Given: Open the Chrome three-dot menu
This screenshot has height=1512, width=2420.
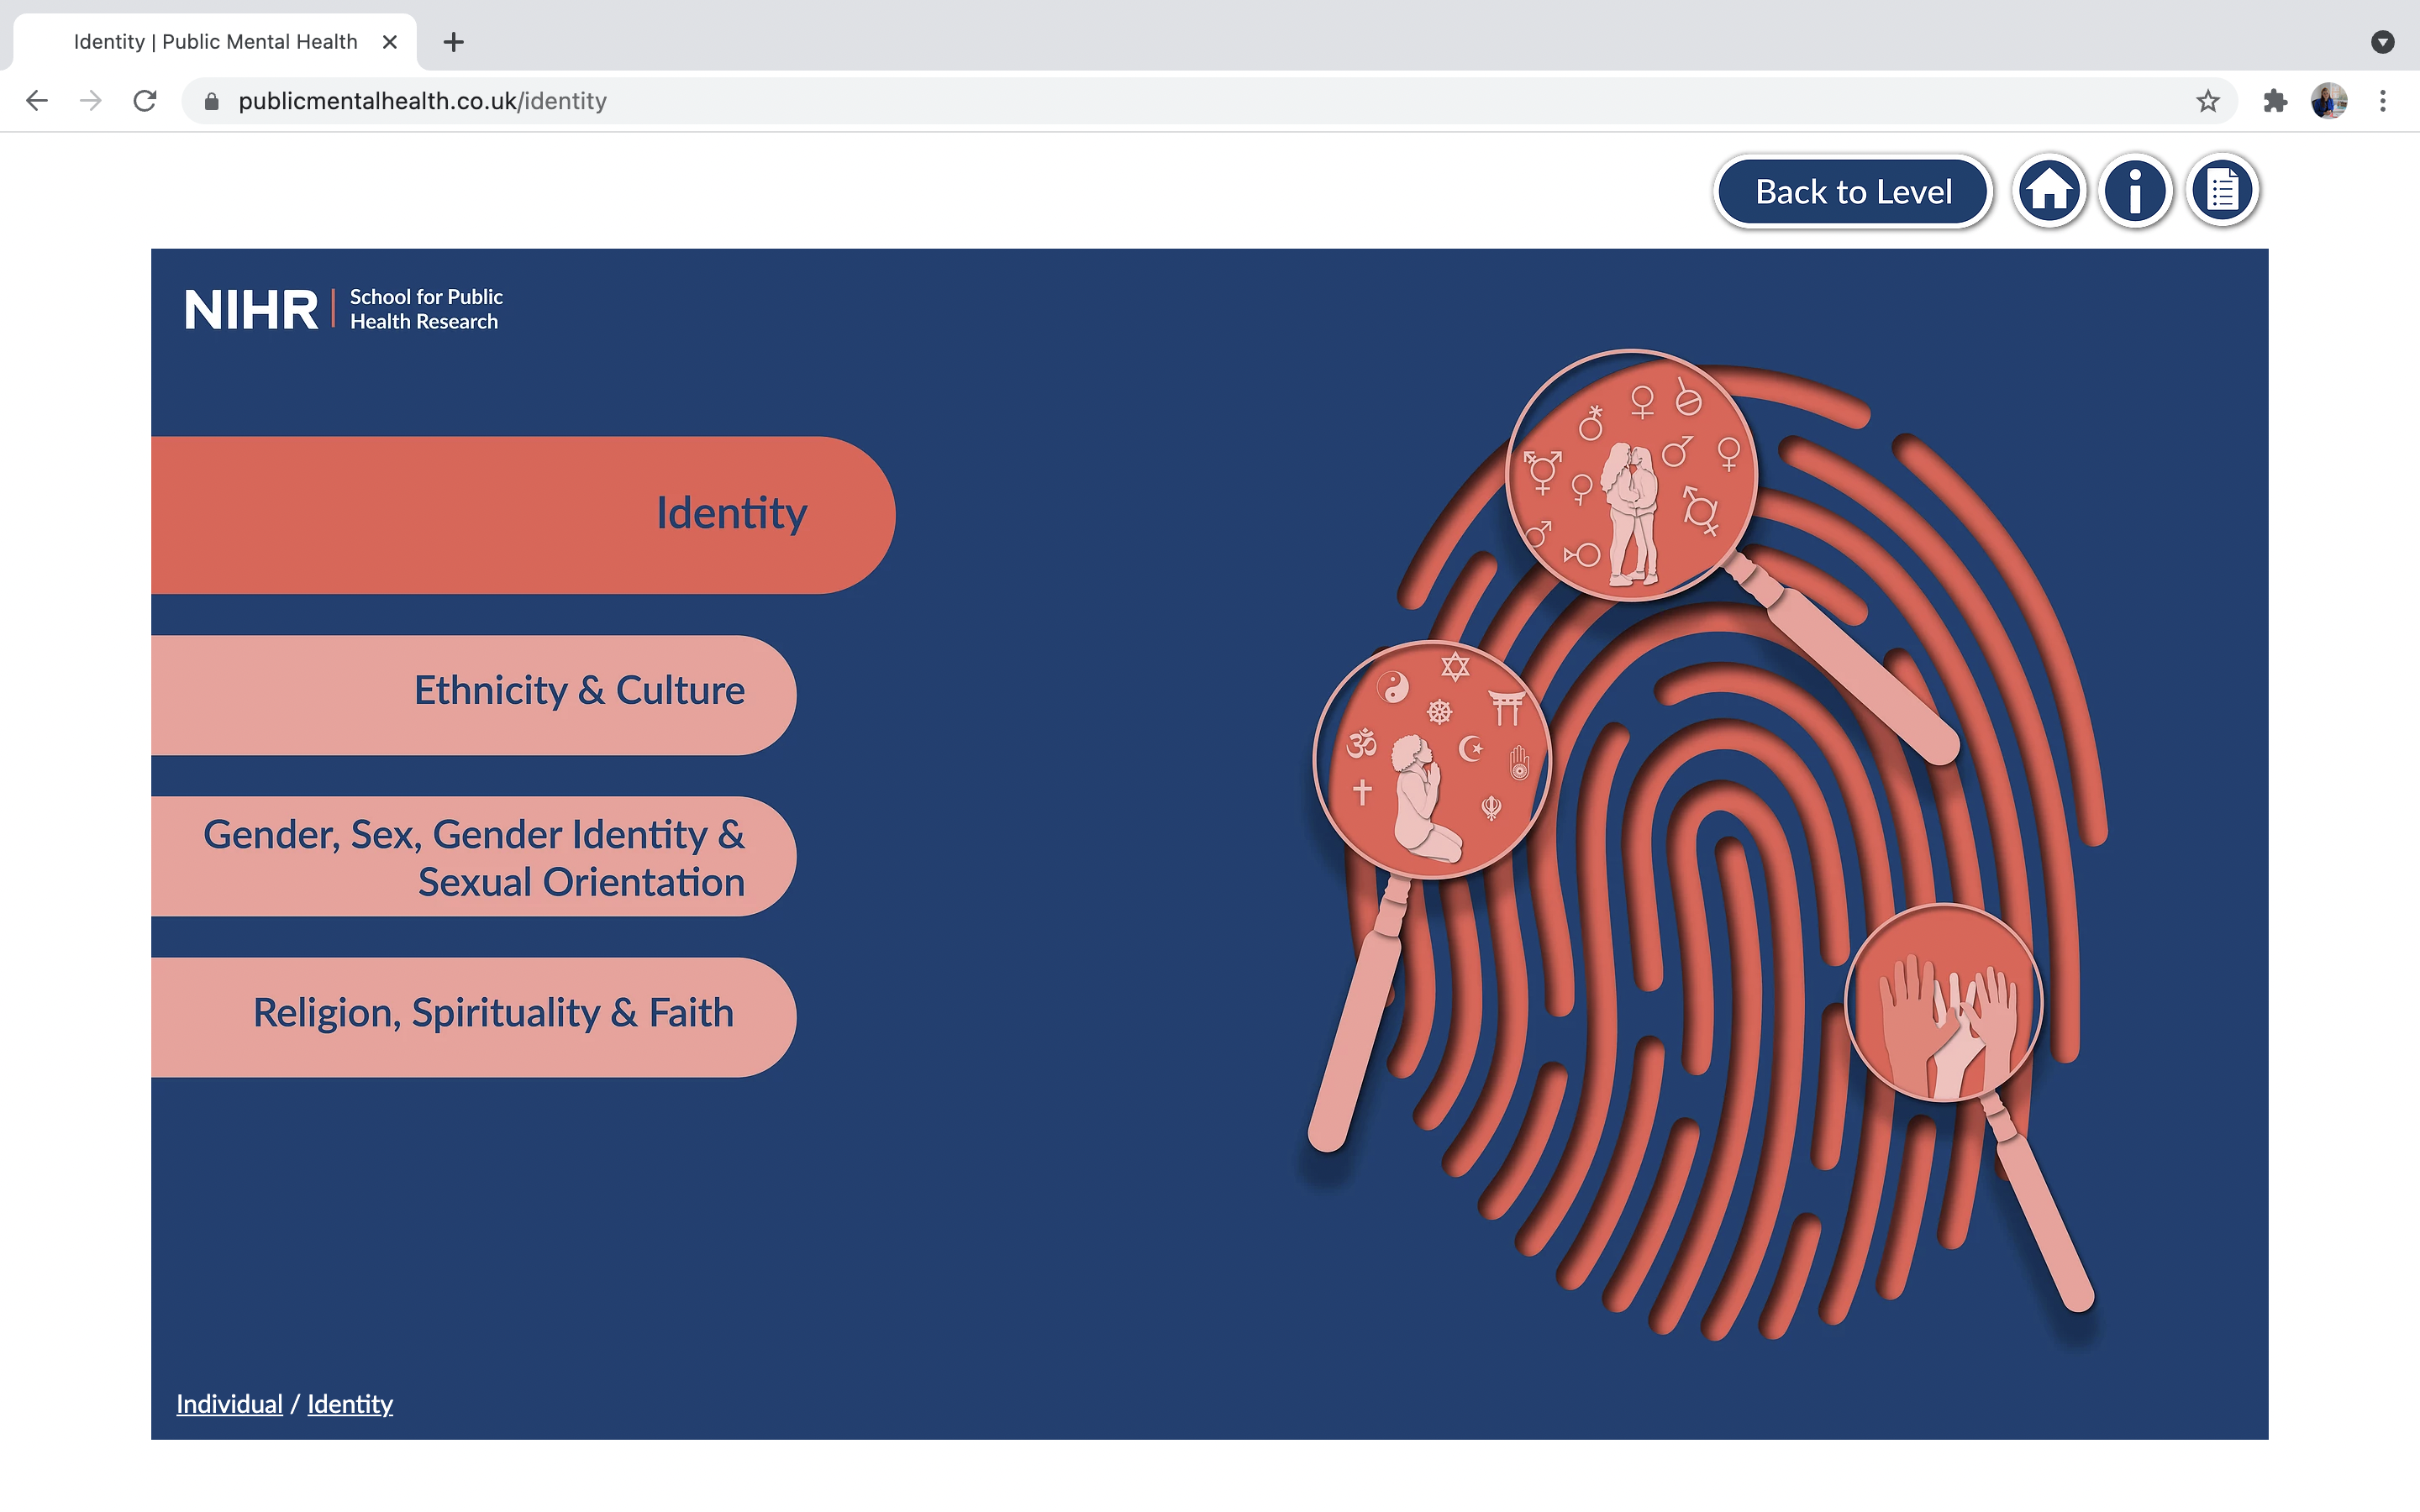Looking at the screenshot, I should 2383,101.
